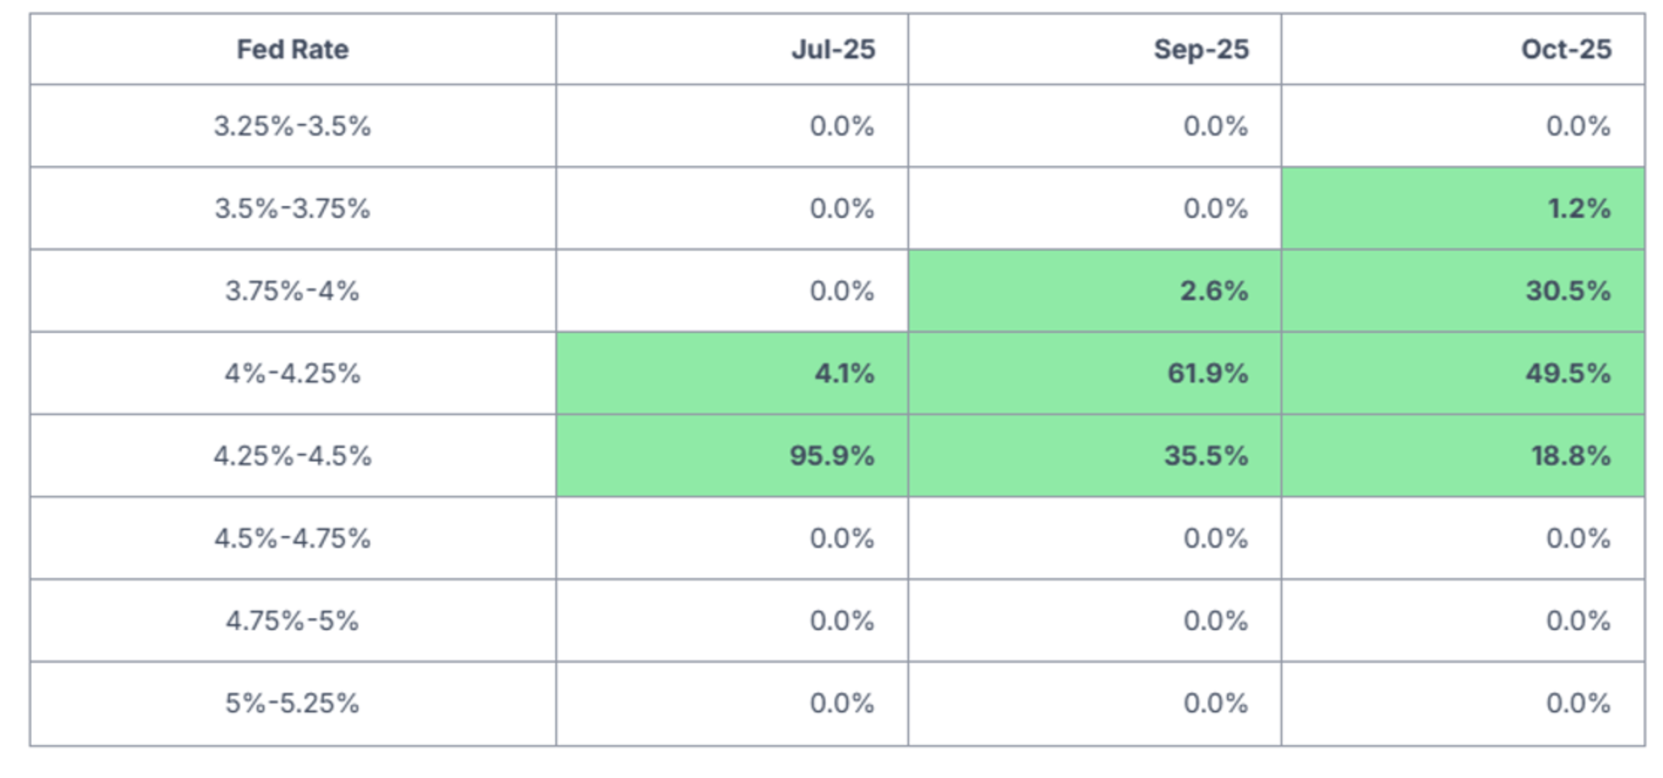This screenshot has height=778, width=1663.
Task: Click the 18.8% Oct-25 cell
Action: coord(1570,455)
